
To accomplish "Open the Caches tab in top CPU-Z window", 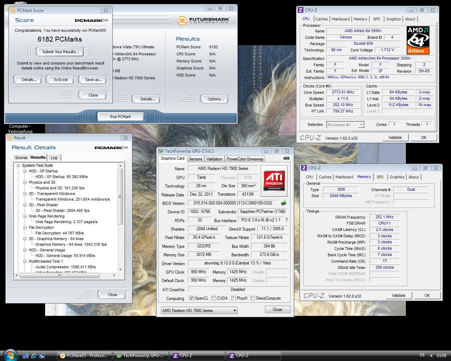I will pyautogui.click(x=321, y=19).
